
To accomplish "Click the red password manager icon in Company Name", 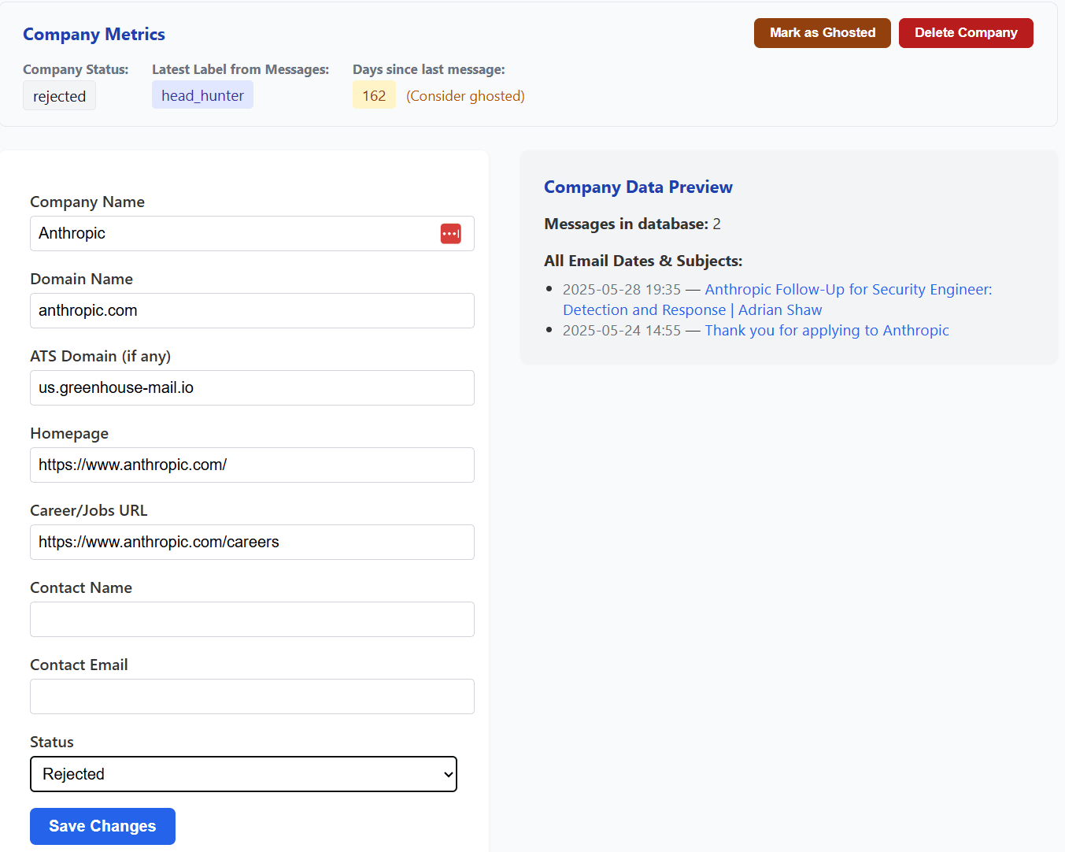I will coord(450,234).
